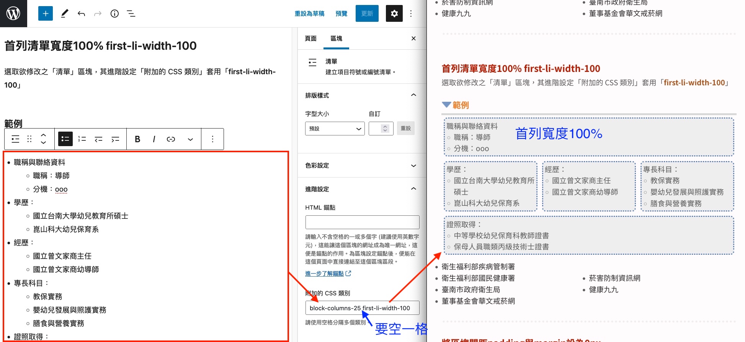Viewport: 745px width, 342px height.
Task: Click the 更新 button
Action: (x=367, y=14)
